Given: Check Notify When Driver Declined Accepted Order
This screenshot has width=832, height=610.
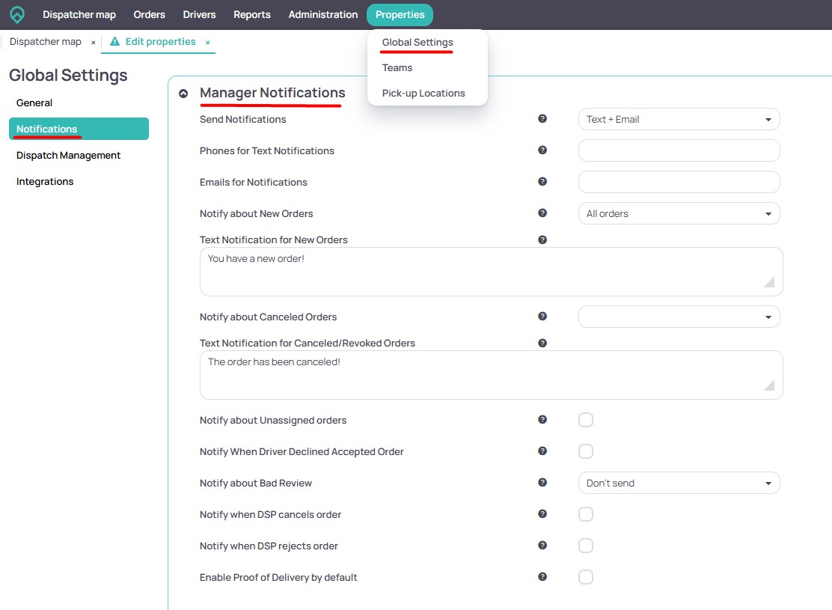Looking at the screenshot, I should (x=586, y=451).
